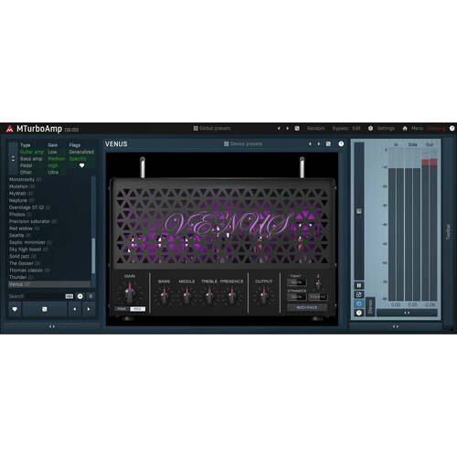Toggle Medium gain filter
Viewport: 457px width, 457px height.
coord(57,159)
